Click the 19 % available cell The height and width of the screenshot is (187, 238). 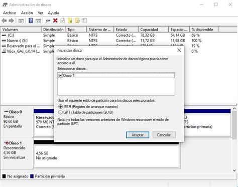click(195, 46)
